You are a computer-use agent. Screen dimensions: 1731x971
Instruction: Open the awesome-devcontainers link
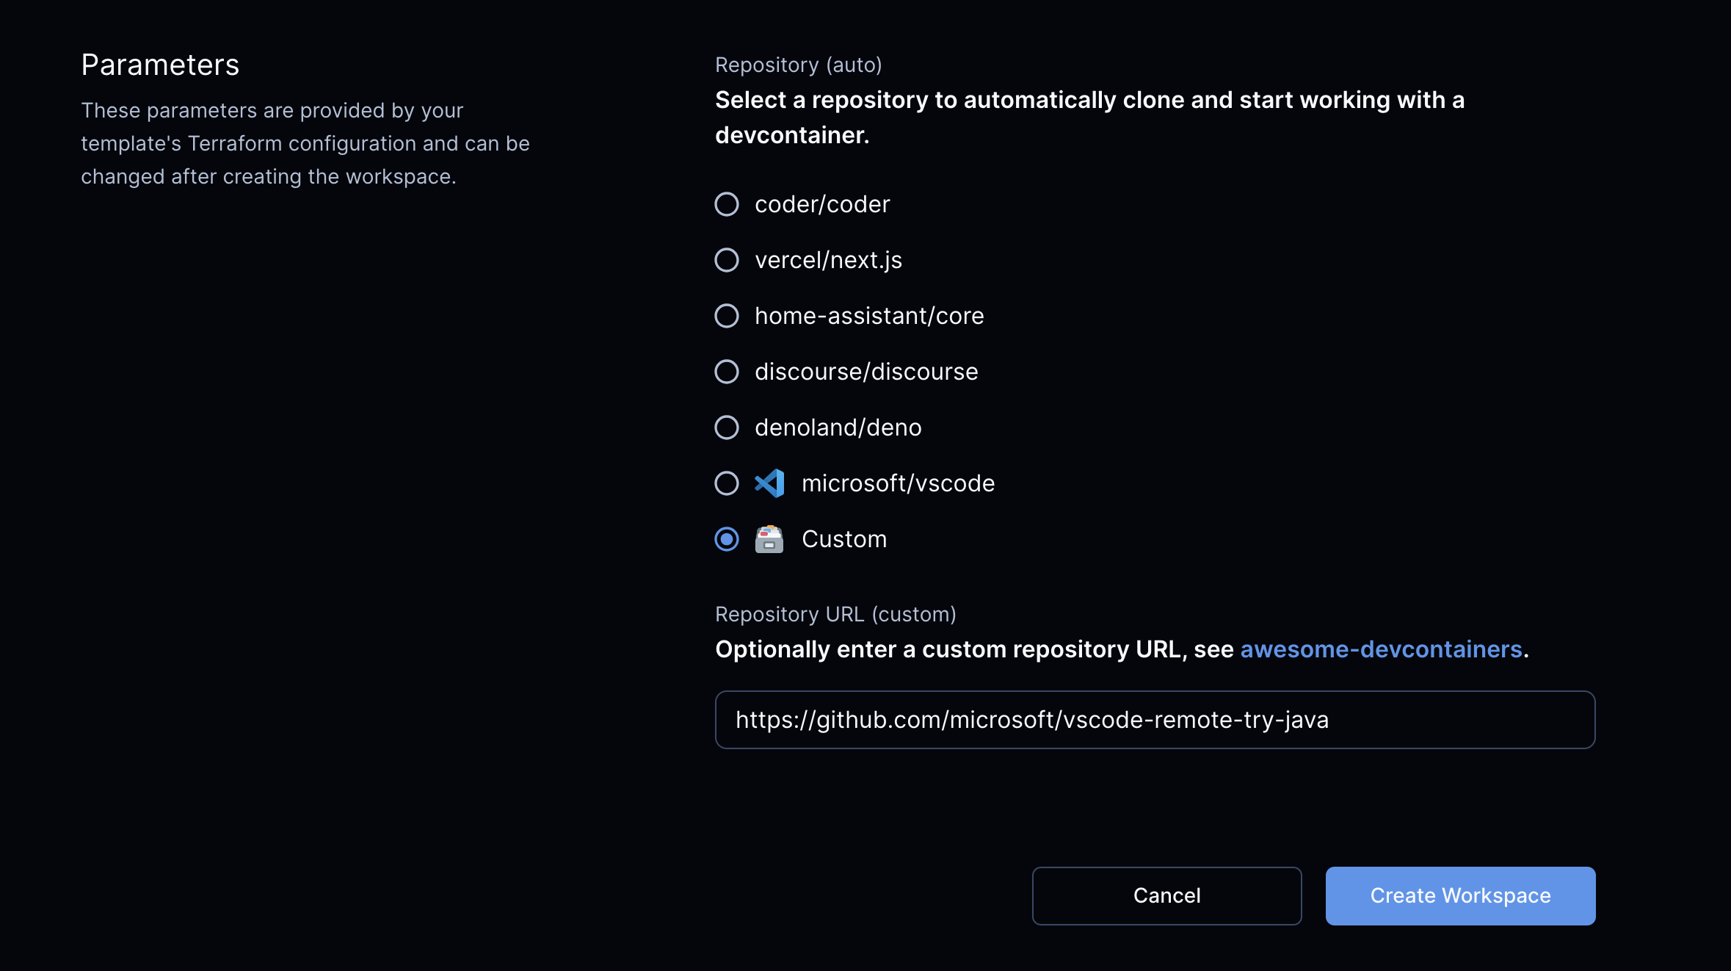[x=1381, y=649]
